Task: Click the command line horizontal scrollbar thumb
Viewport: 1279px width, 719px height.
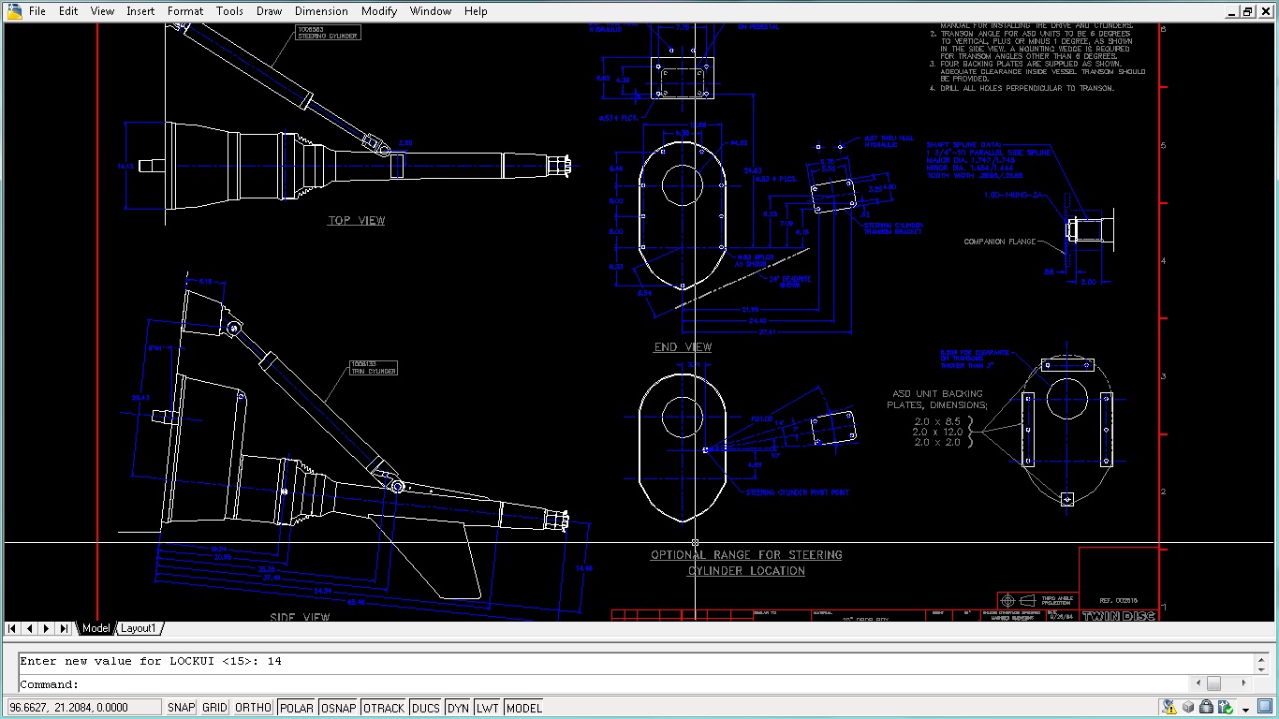Action: 1213,683
